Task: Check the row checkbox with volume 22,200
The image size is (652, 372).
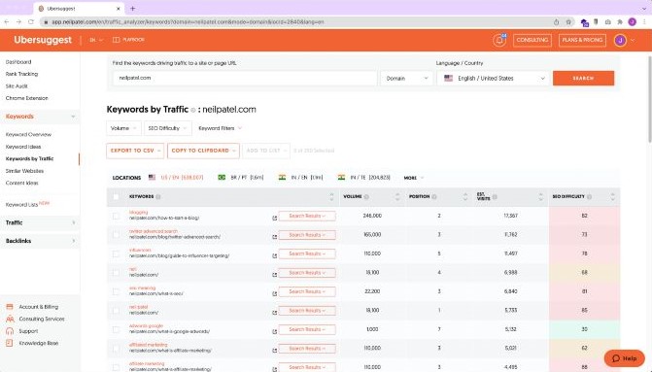Action: [116, 291]
